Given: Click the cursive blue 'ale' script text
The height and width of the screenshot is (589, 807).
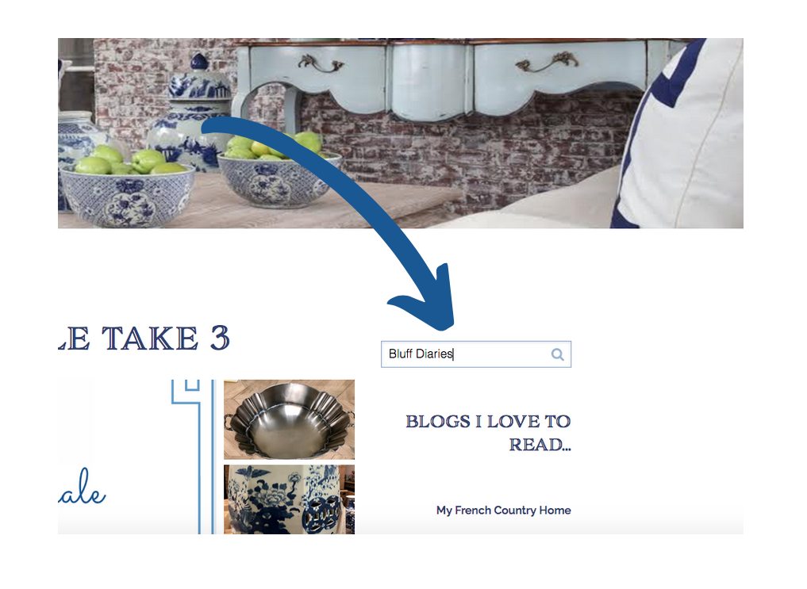Looking at the screenshot, I should click(83, 488).
